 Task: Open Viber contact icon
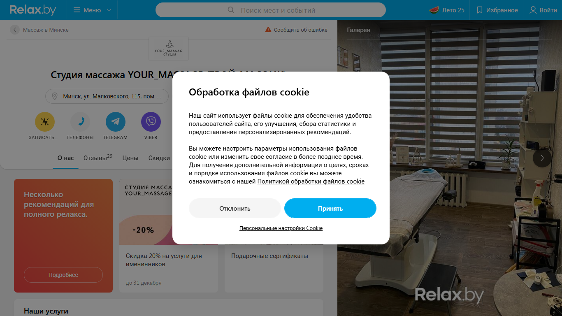pyautogui.click(x=151, y=122)
